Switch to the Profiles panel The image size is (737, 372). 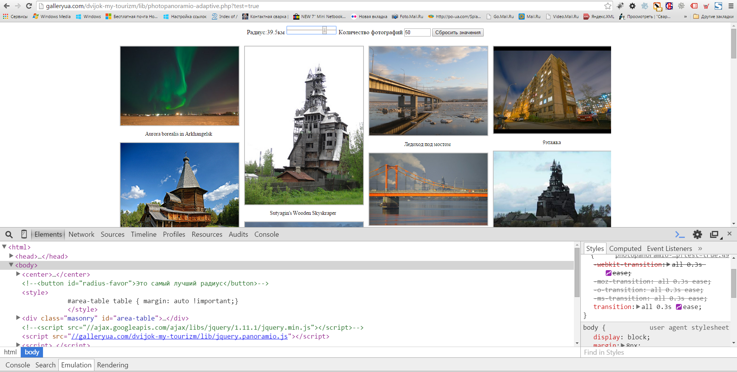pos(174,234)
